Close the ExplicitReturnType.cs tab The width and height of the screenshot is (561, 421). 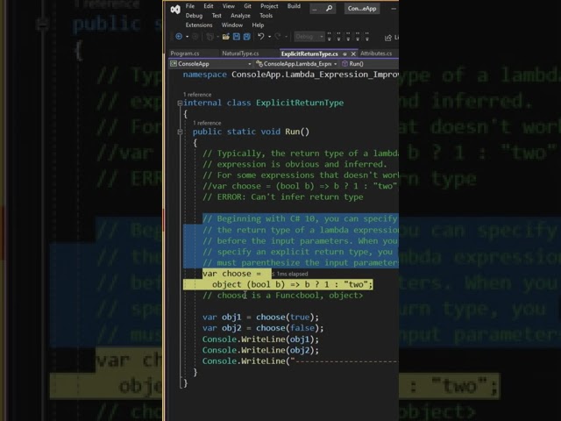[x=353, y=54]
